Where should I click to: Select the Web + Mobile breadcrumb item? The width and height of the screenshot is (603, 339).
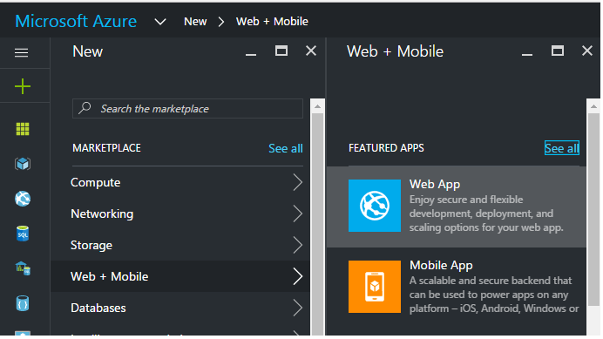272,22
